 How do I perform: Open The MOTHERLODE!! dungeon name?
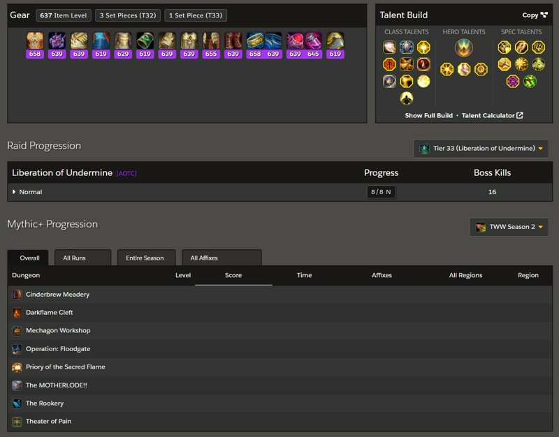tap(57, 385)
